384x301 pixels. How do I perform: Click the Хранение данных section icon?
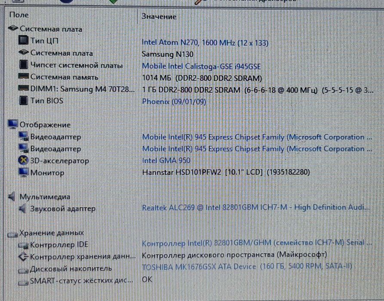point(12,234)
